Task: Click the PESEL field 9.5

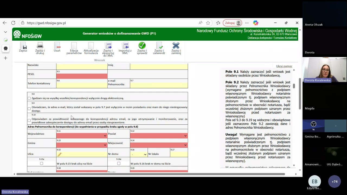Action: click(x=82, y=76)
